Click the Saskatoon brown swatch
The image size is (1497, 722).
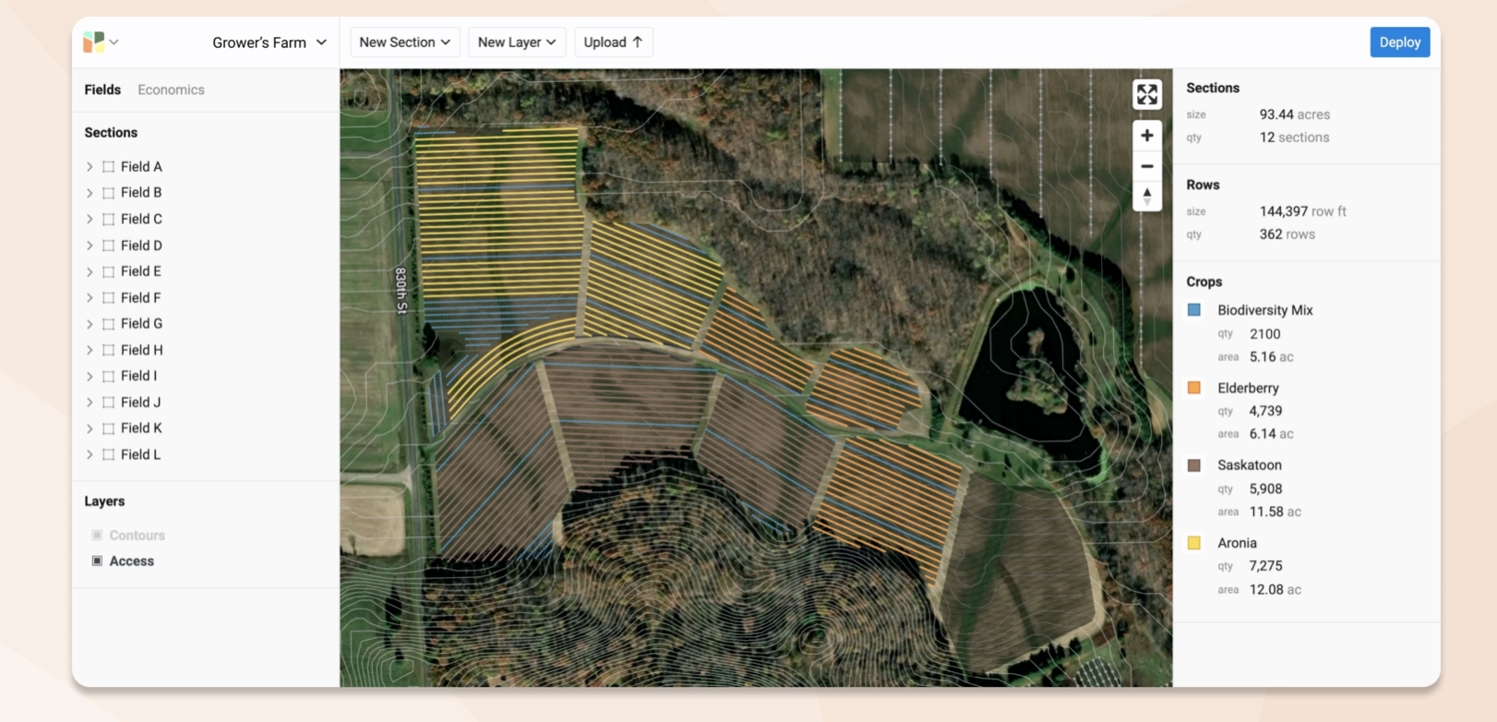pos(1194,465)
